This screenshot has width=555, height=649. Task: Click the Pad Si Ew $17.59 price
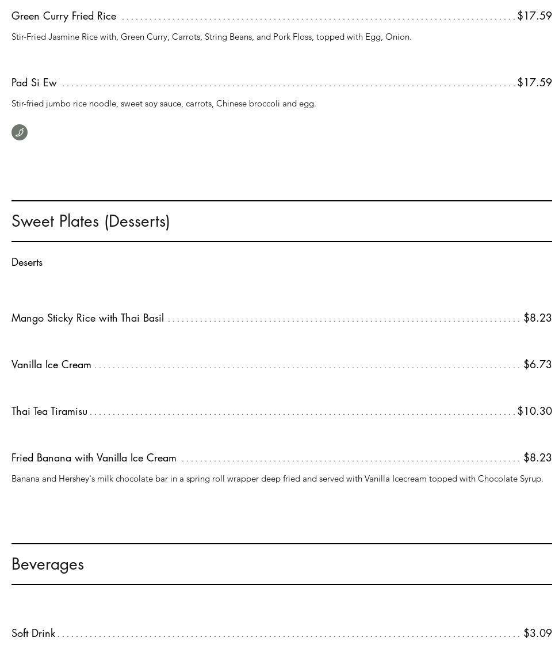pos(534,83)
